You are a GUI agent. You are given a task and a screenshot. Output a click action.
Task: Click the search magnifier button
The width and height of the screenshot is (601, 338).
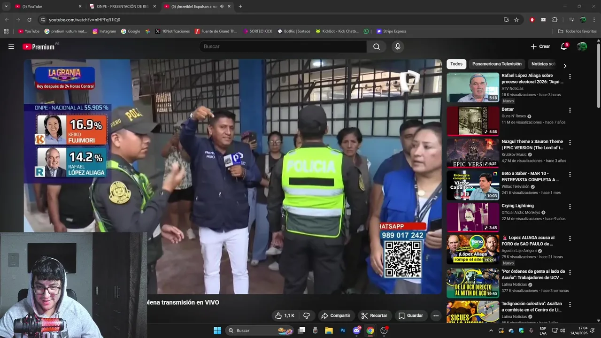click(x=377, y=46)
